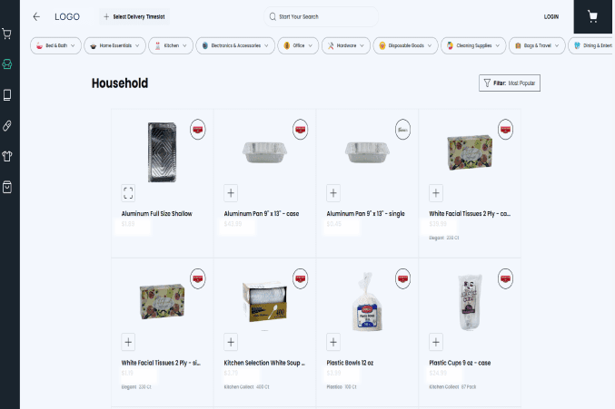615x409 pixels.
Task: Select the armchair household sidebar icon
Action: pos(7,64)
